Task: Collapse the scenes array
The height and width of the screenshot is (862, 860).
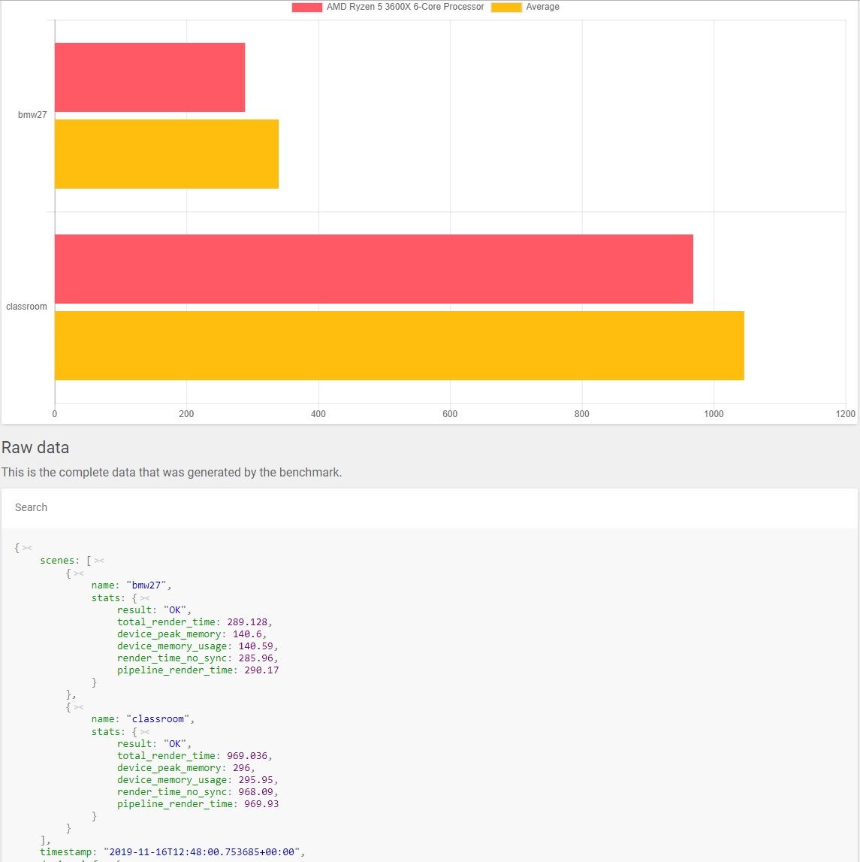Action: pyautogui.click(x=99, y=561)
